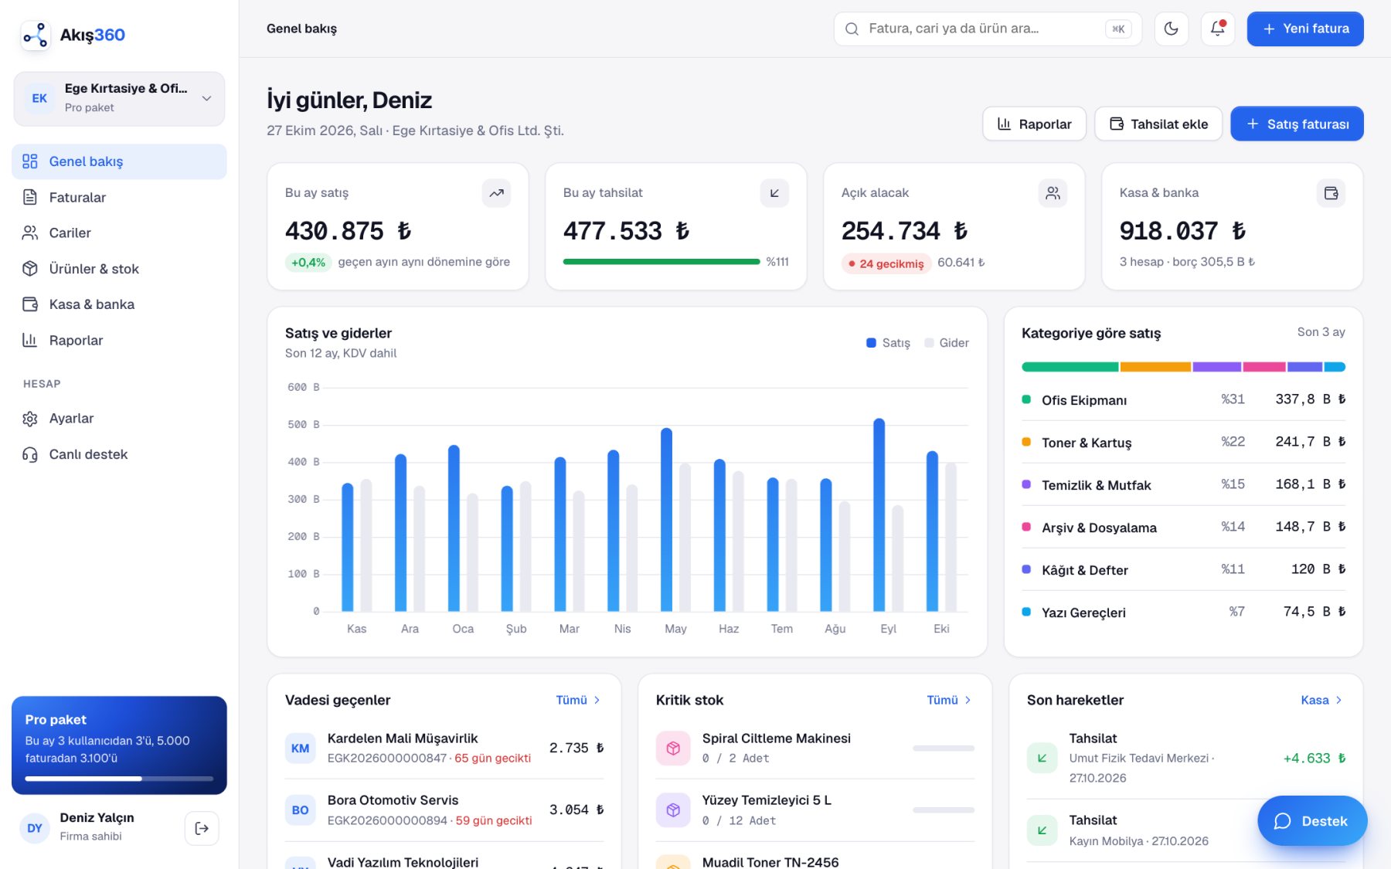The height and width of the screenshot is (869, 1391).
Task: Click the Pro paket usage progress bar
Action: point(119,779)
